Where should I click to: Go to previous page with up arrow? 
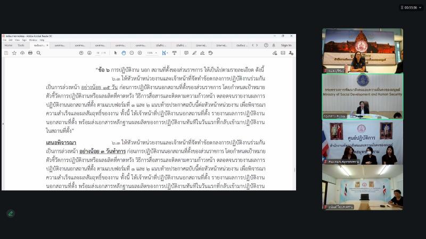pyautogui.click(x=81, y=53)
